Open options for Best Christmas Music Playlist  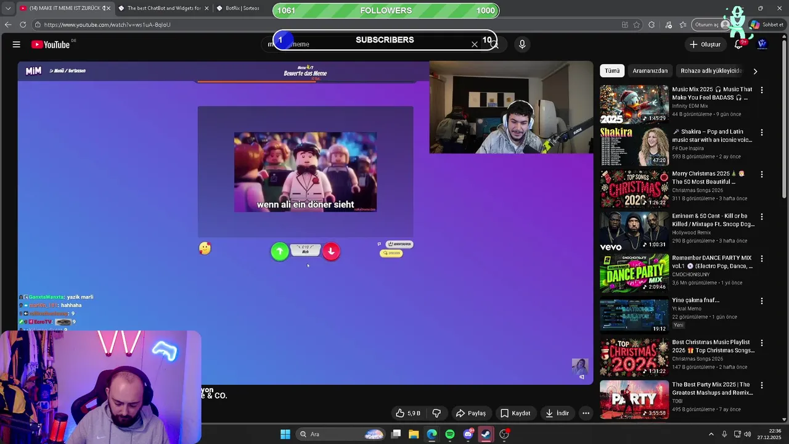point(762,343)
